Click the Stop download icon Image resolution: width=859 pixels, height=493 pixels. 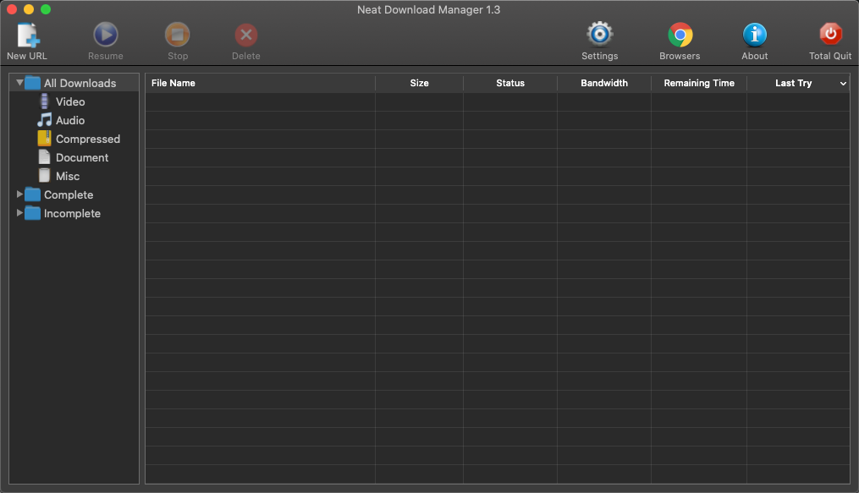(178, 35)
